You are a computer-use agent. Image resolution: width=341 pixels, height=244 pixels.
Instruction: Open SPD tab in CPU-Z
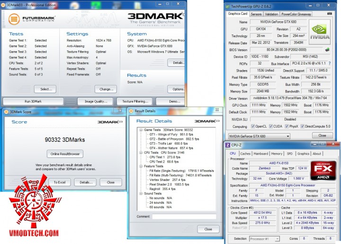point(290,154)
